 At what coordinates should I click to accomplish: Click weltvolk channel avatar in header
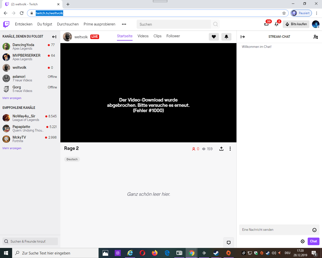click(x=67, y=37)
